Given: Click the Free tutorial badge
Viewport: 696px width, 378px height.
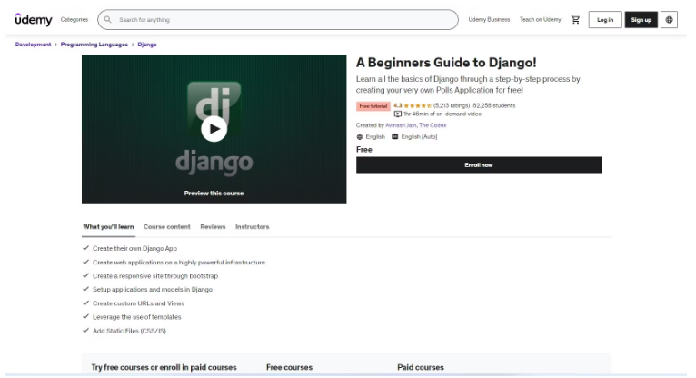Looking at the screenshot, I should (x=373, y=106).
